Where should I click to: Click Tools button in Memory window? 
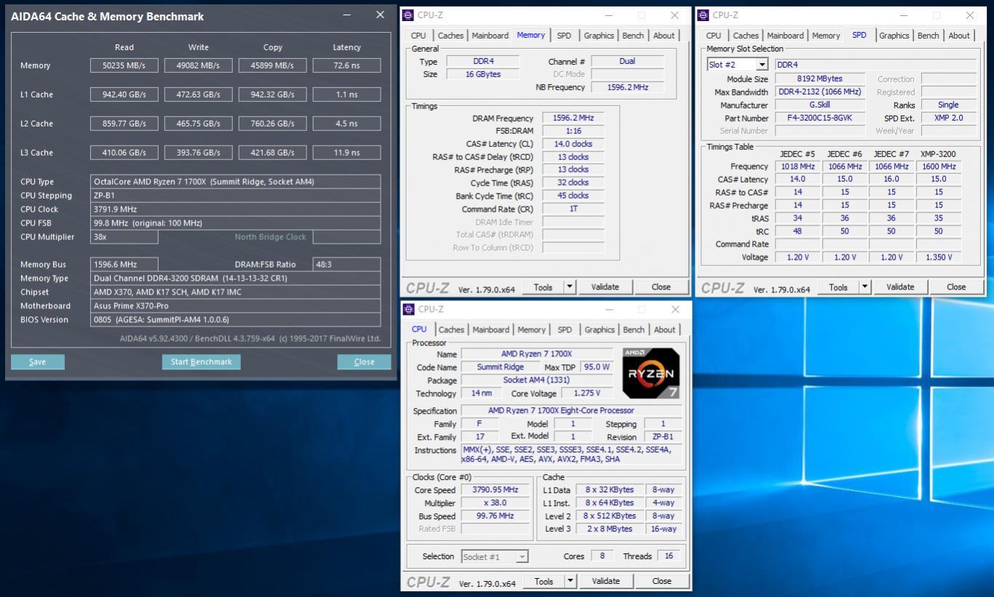pos(543,287)
